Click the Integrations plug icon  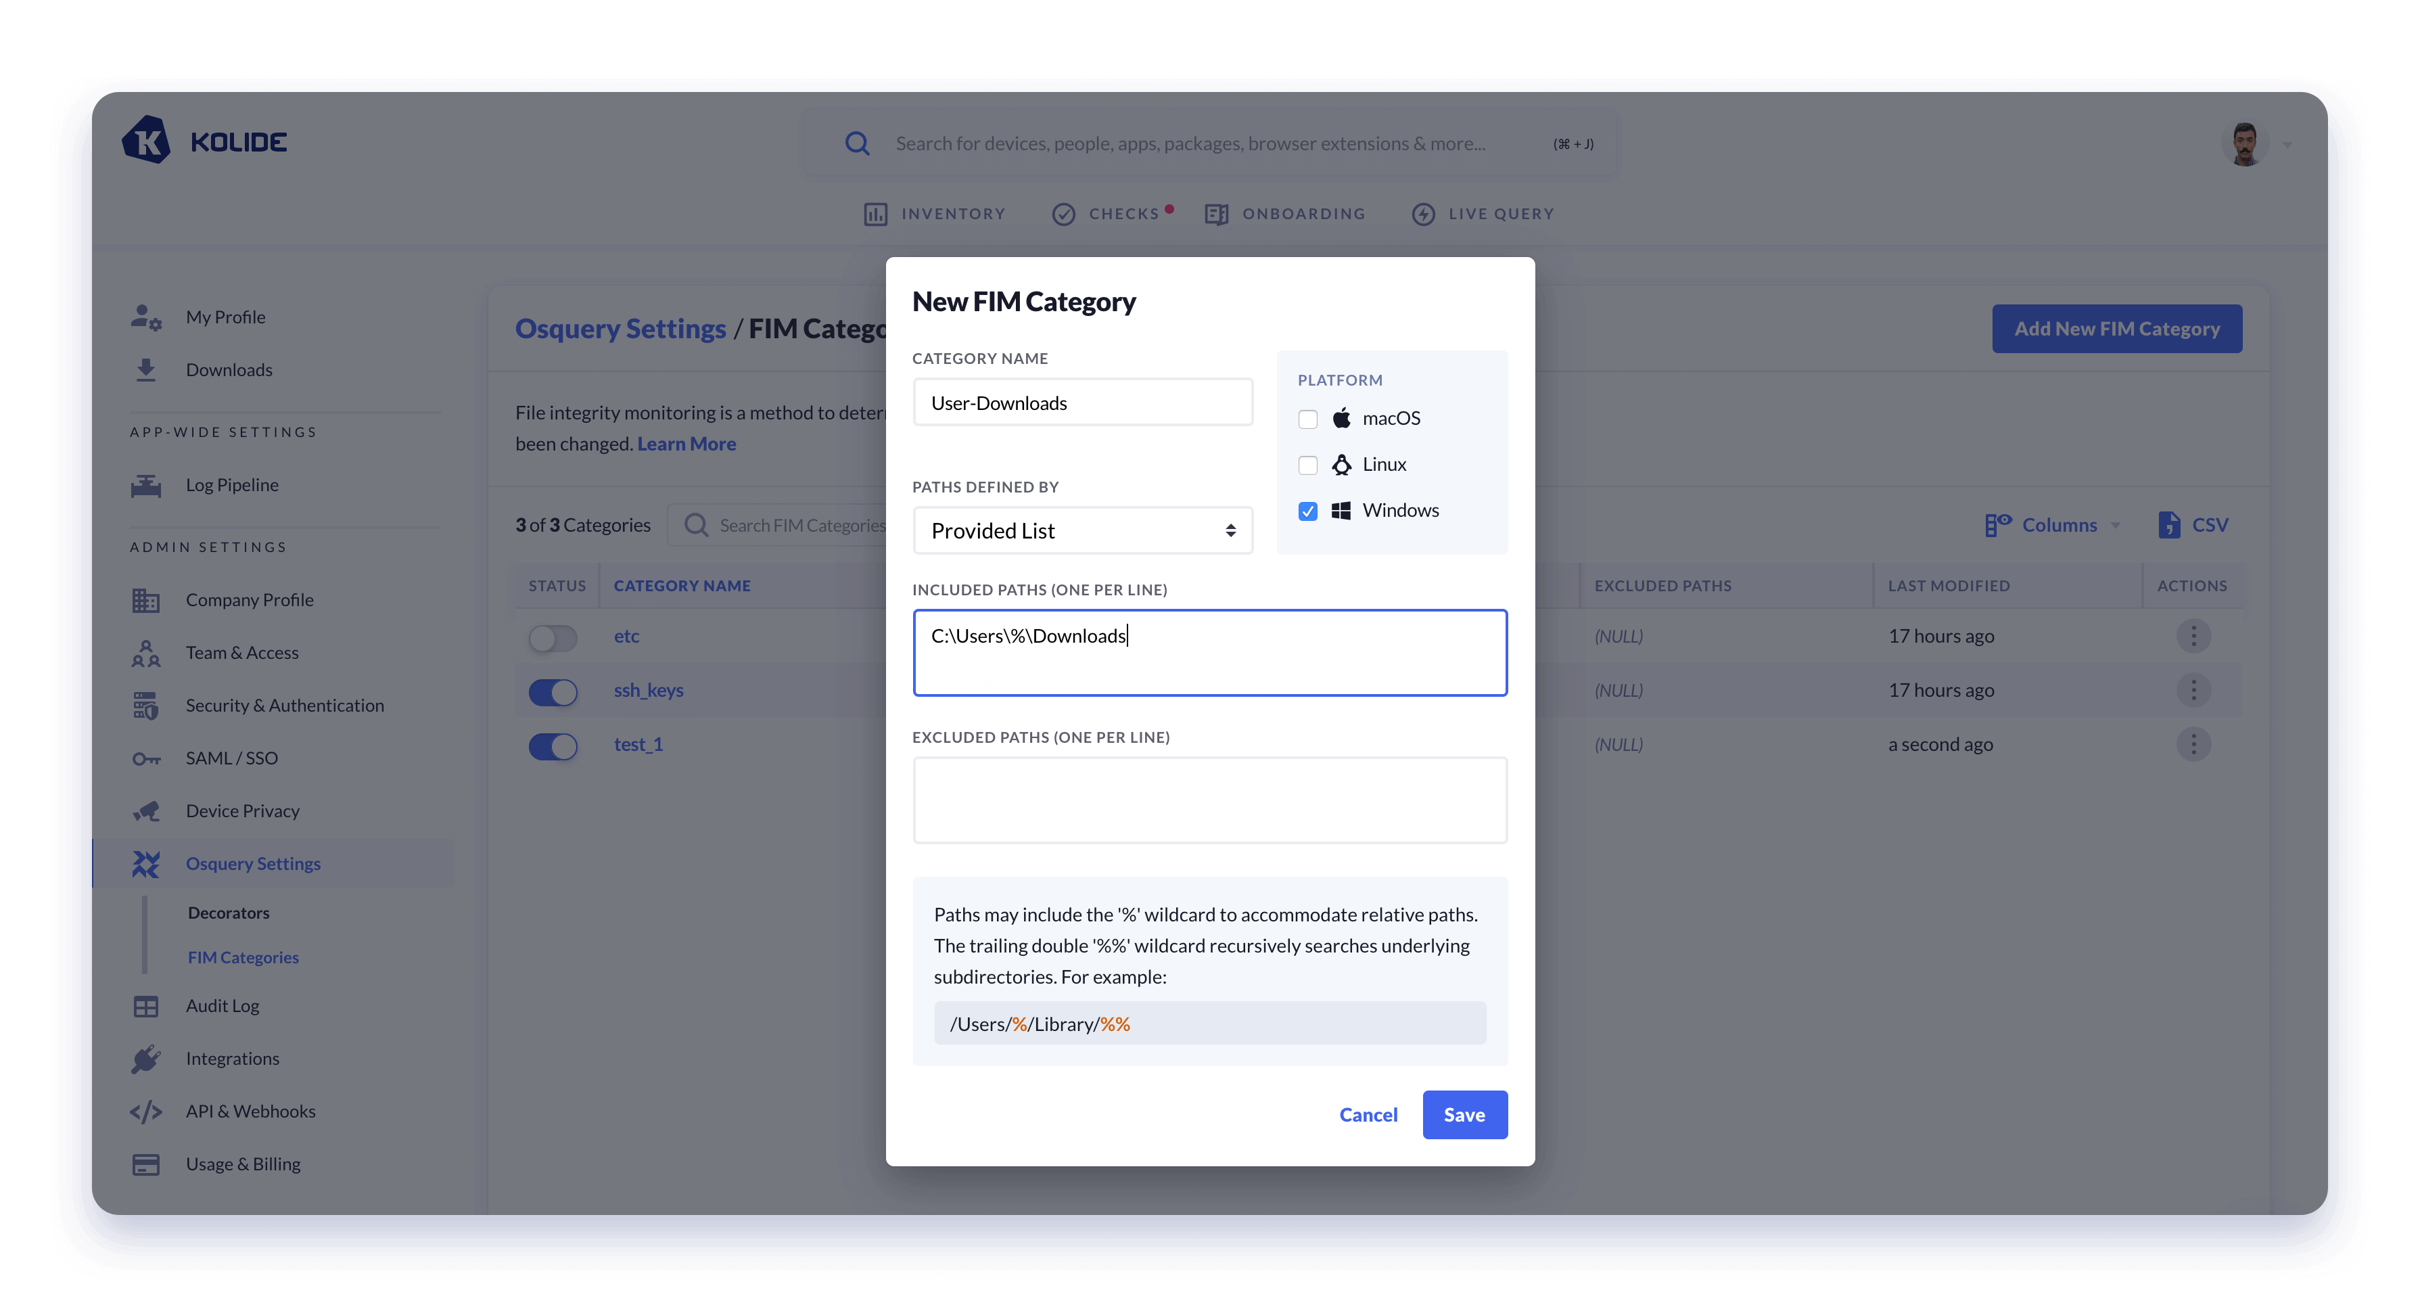145,1059
